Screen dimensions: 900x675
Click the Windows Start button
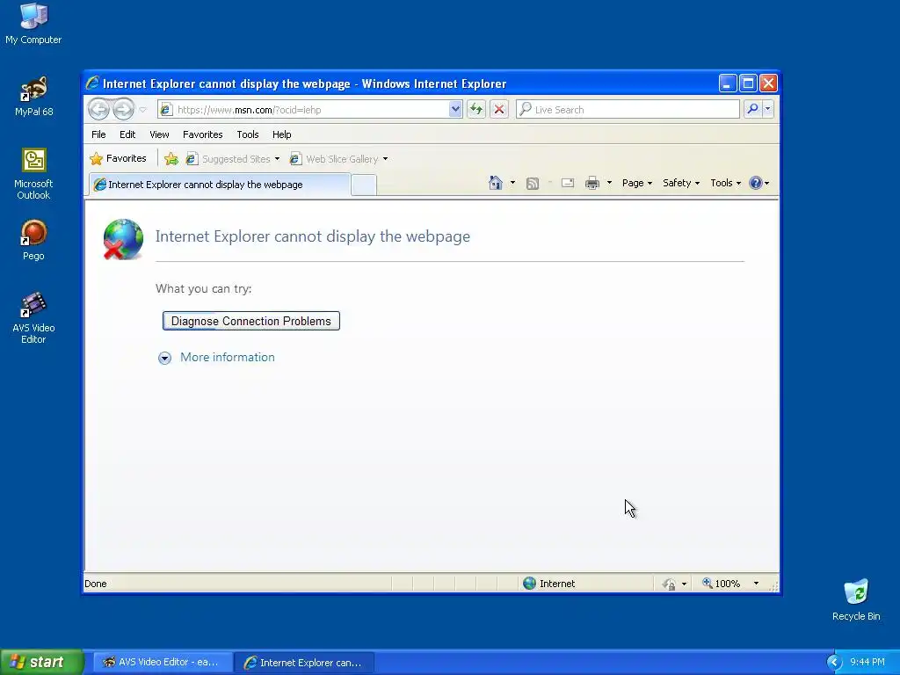click(41, 662)
